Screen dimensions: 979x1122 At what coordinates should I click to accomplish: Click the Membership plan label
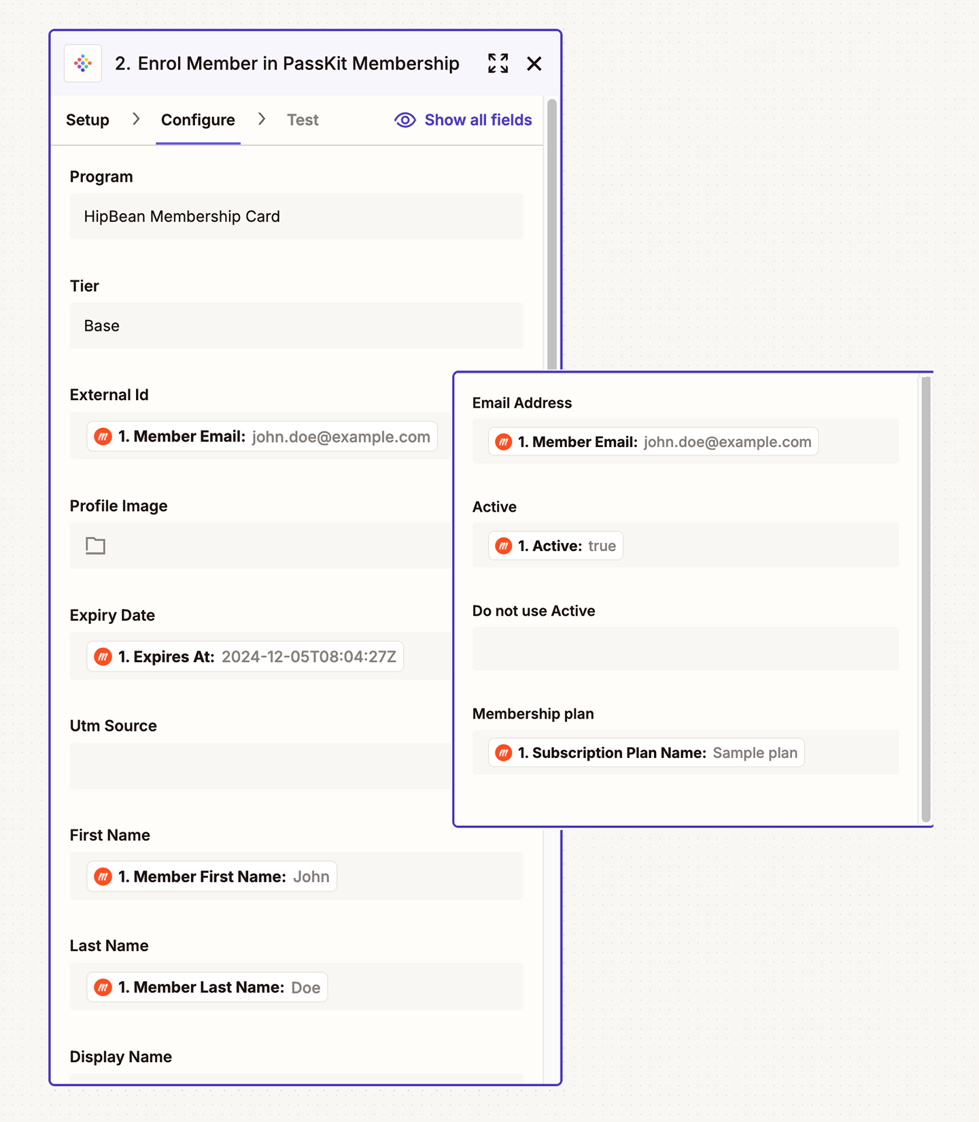click(533, 714)
